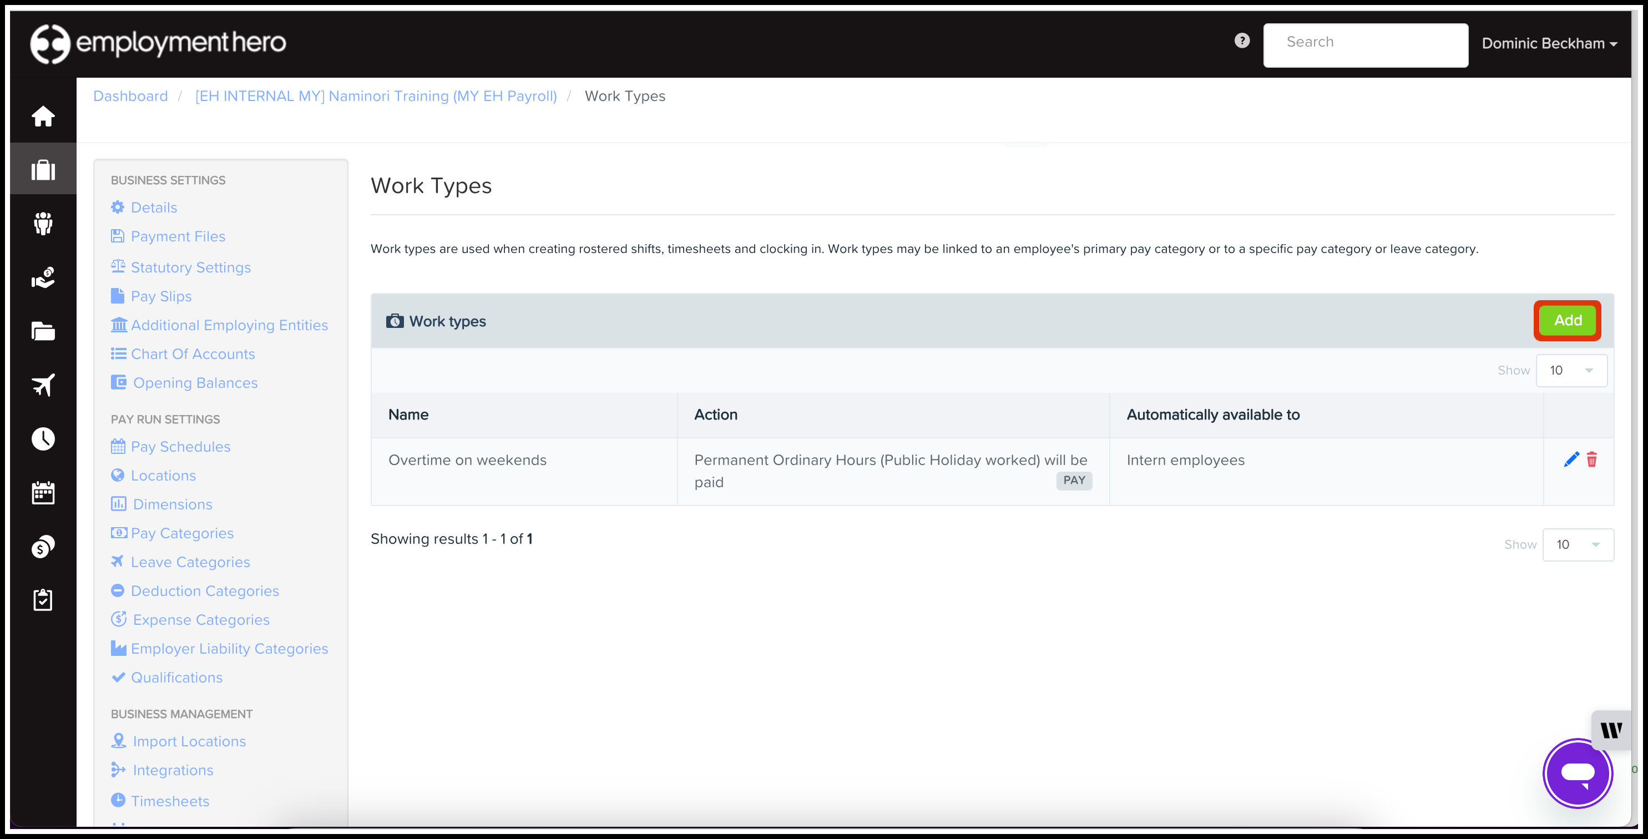Open the purple chat support bubble

coord(1577,772)
